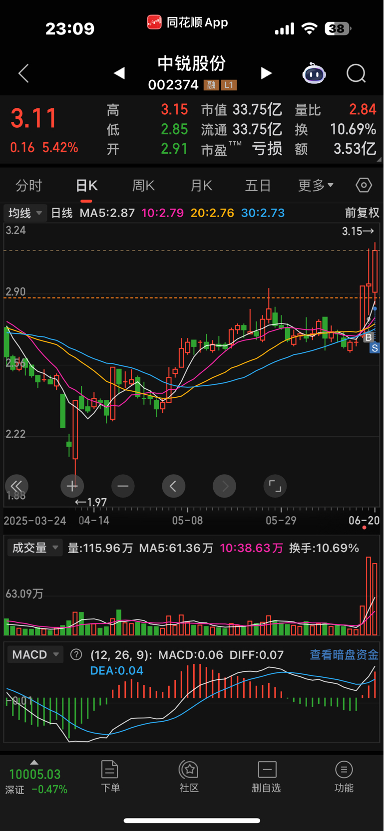The image size is (384, 831).
Task: Open 社区 community icon
Action: coord(189,776)
